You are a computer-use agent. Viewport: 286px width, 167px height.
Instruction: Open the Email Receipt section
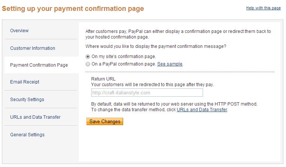[x=25, y=82]
